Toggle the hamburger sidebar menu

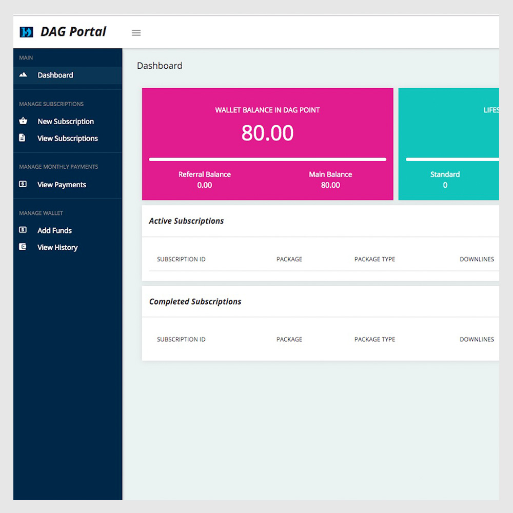click(136, 33)
